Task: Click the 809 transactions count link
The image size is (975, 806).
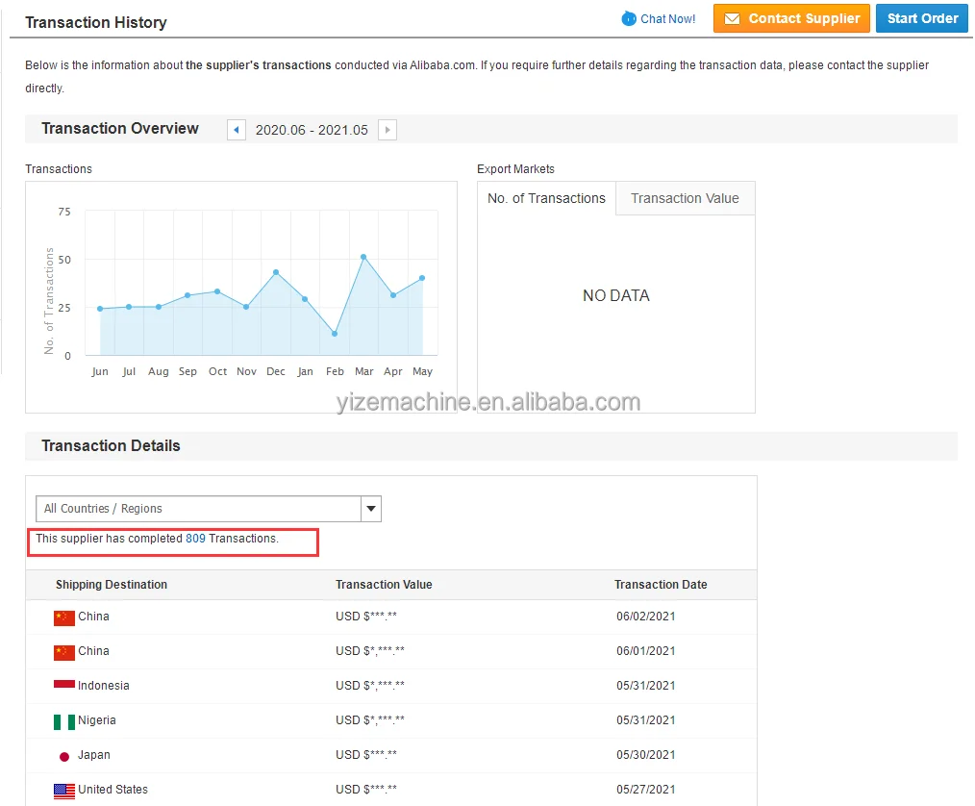Action: click(x=195, y=539)
